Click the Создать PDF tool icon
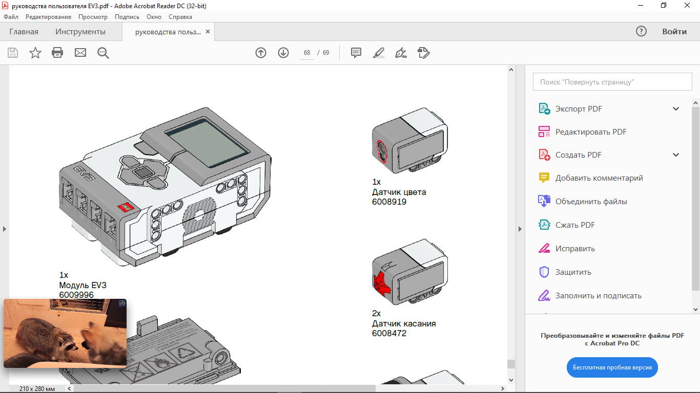Image resolution: width=700 pixels, height=393 pixels. pos(544,155)
